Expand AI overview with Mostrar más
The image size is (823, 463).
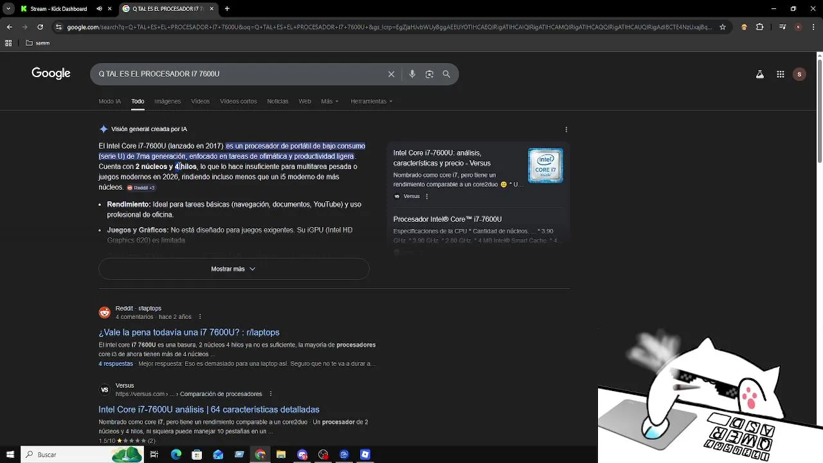point(233,269)
